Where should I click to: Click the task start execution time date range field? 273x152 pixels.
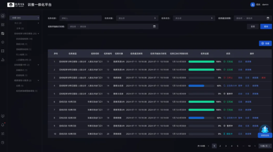click(x=113, y=27)
